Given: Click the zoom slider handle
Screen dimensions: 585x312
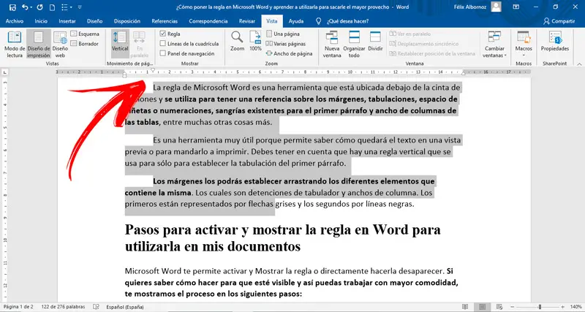Looking at the screenshot, I should click(x=540, y=307).
